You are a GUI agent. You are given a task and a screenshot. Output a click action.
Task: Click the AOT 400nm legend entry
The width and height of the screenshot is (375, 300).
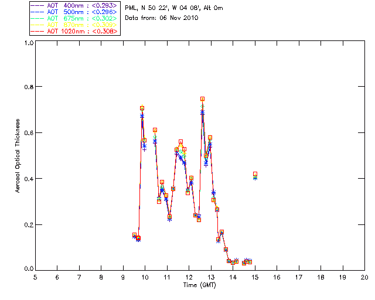point(74,5)
